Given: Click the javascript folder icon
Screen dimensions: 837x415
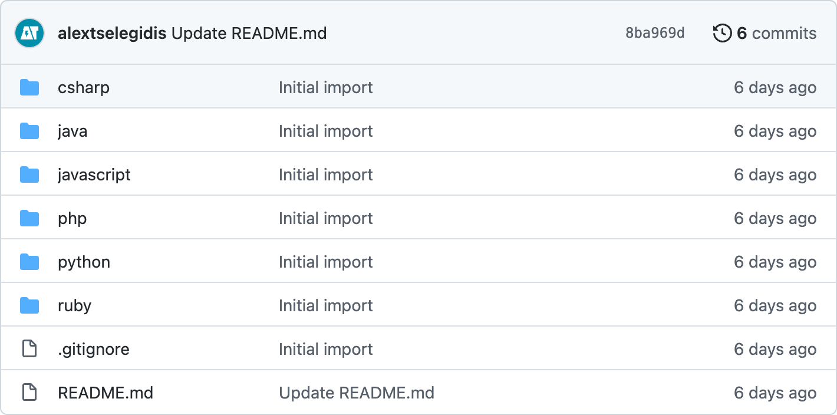Looking at the screenshot, I should click(29, 175).
